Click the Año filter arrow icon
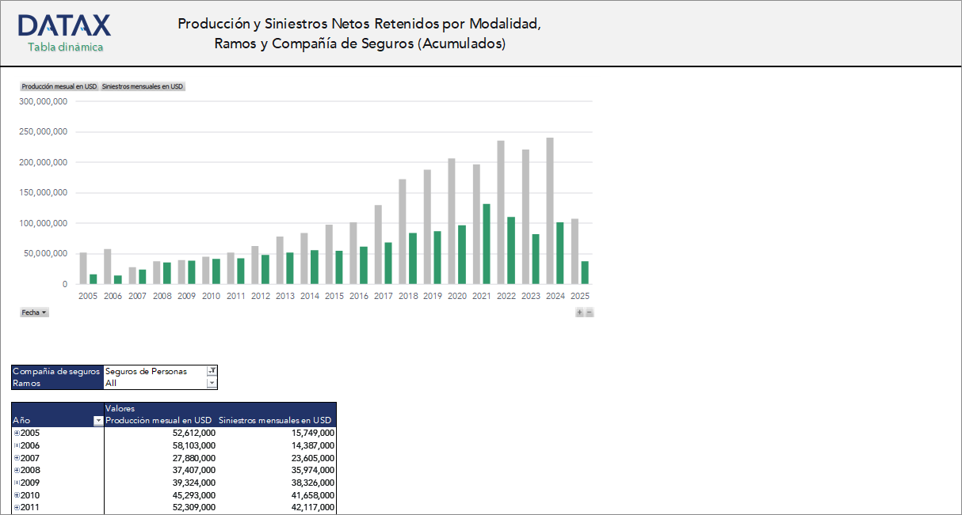The height and width of the screenshot is (515, 962). point(98,420)
